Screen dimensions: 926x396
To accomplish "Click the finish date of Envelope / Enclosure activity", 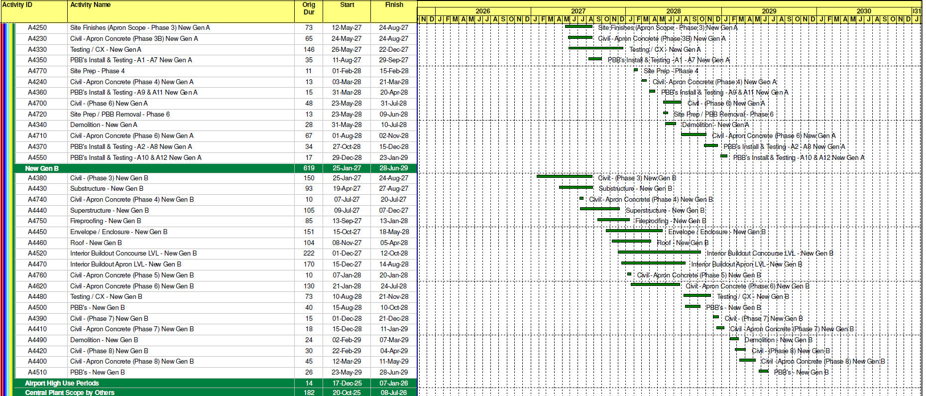I will 394,232.
